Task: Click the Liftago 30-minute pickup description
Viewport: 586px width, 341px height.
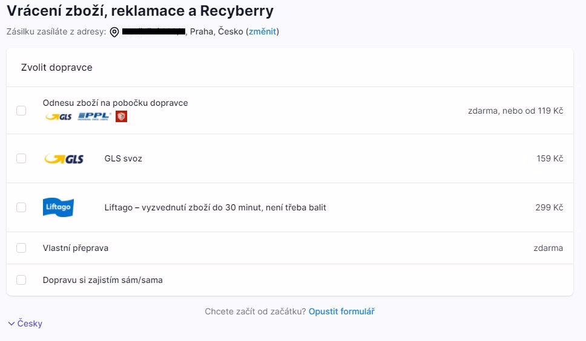Action: 215,207
